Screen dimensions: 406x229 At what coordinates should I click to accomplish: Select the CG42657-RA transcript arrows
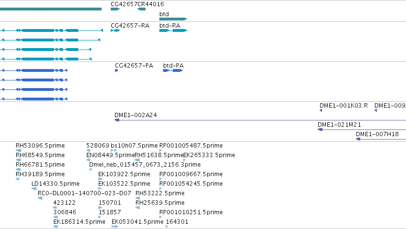tap(115, 30)
